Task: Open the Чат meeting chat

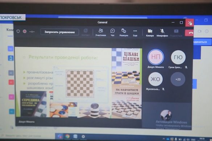Action: 112,33
